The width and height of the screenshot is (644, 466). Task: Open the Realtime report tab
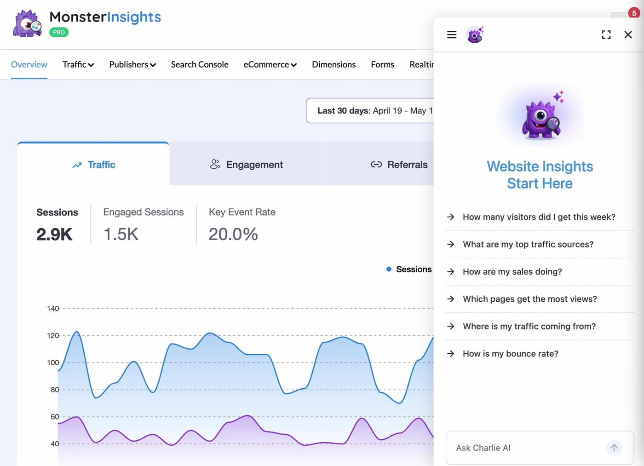click(421, 64)
